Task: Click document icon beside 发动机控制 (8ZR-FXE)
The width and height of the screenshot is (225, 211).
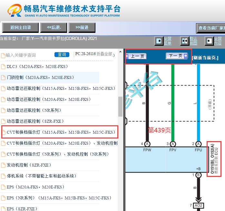Action: [x=3, y=165]
